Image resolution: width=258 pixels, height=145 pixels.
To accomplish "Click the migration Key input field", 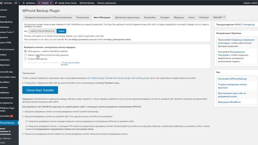I will [x=42, y=31].
